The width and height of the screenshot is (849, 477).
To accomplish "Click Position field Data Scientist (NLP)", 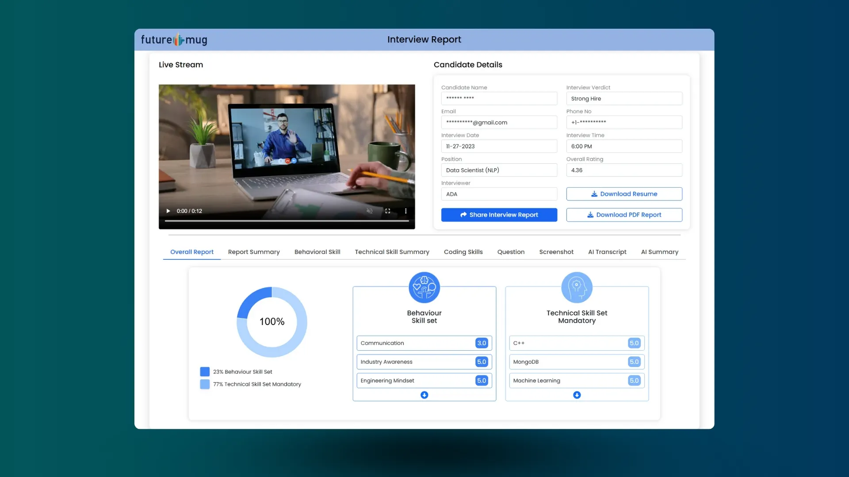I will (x=499, y=170).
